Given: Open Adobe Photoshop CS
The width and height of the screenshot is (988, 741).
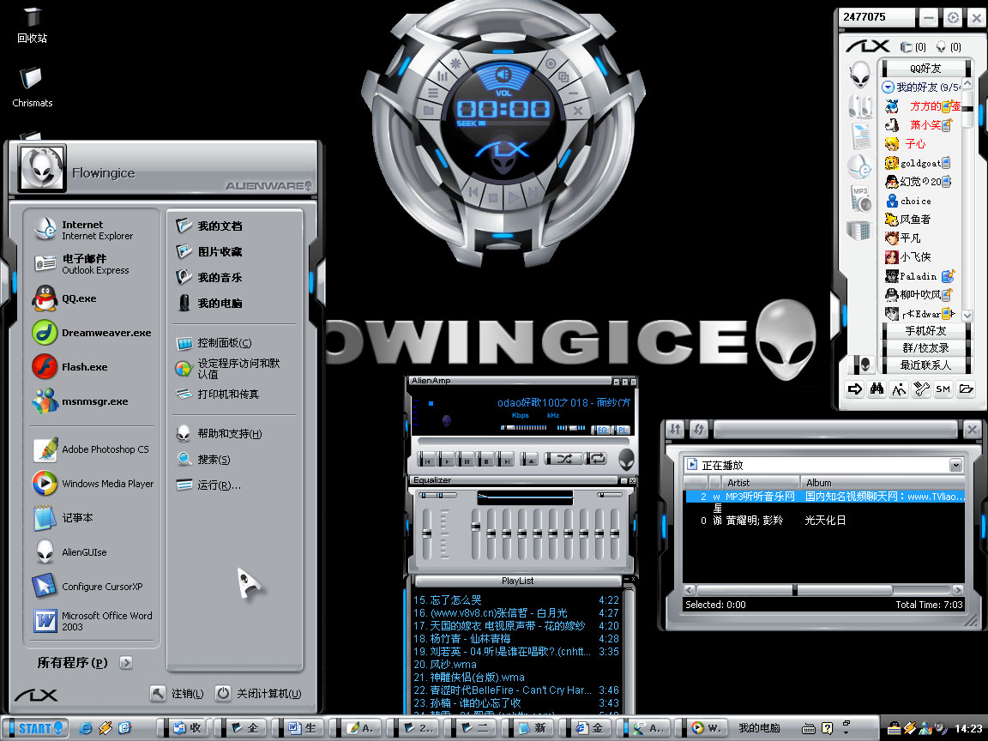Looking at the screenshot, I should click(91, 449).
